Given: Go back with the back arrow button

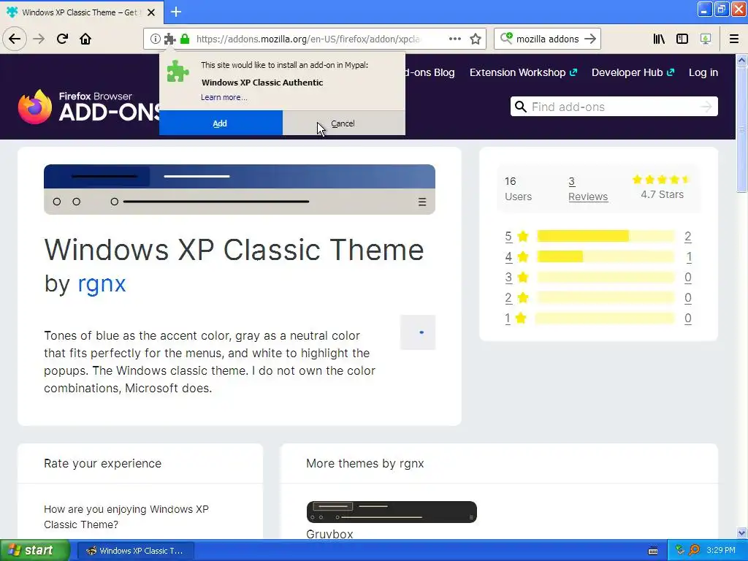Looking at the screenshot, I should [x=15, y=39].
